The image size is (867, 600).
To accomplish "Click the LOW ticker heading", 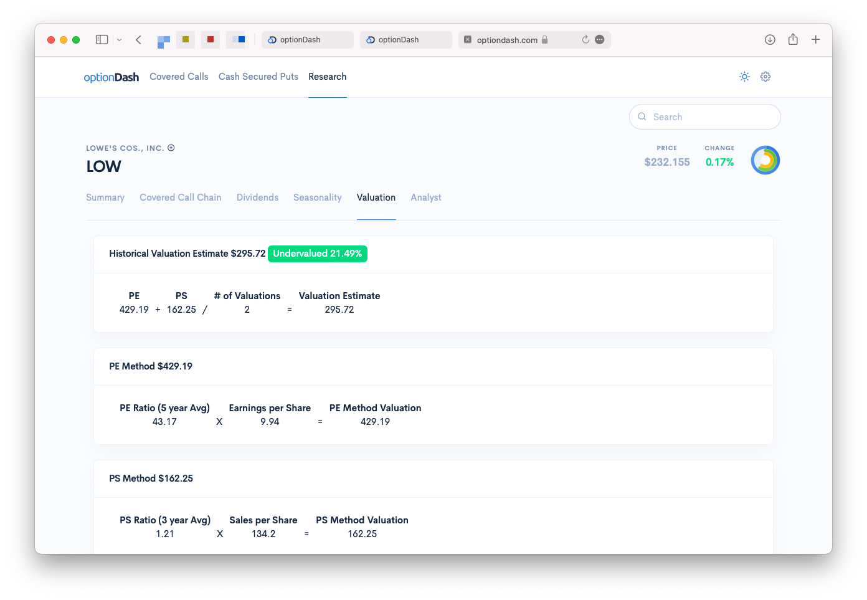I will 103,167.
